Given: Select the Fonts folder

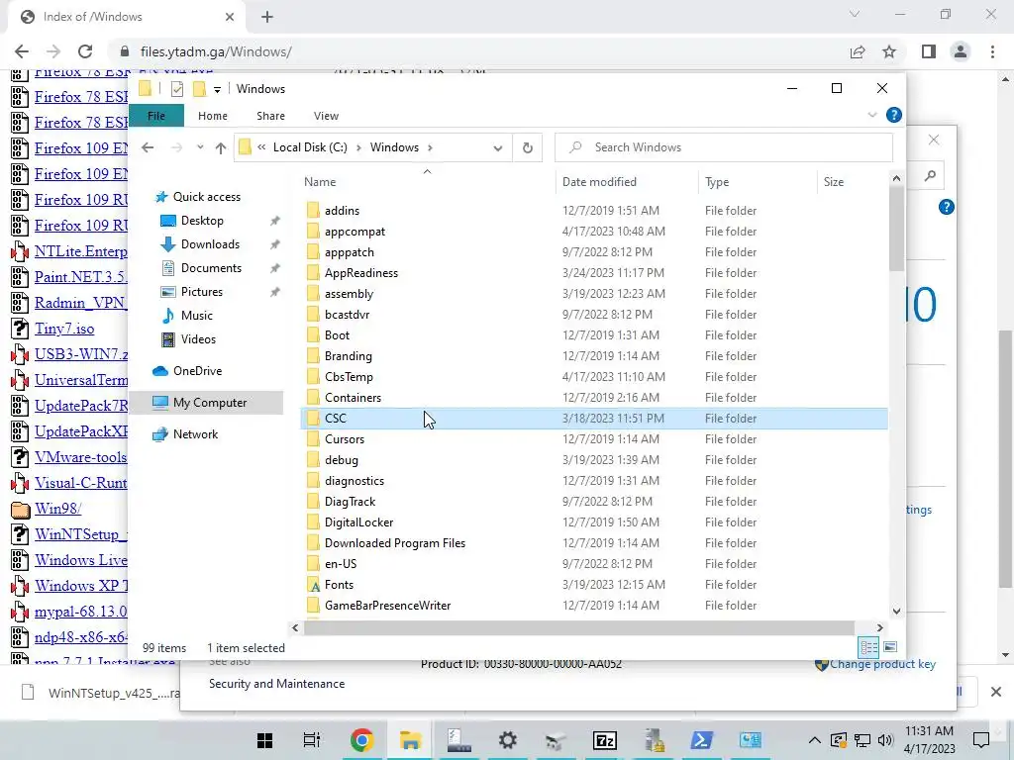Looking at the screenshot, I should (x=339, y=585).
